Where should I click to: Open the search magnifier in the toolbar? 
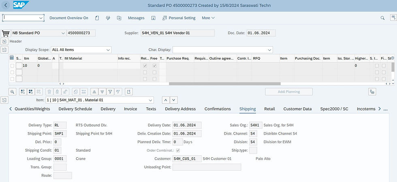(x=382, y=18)
